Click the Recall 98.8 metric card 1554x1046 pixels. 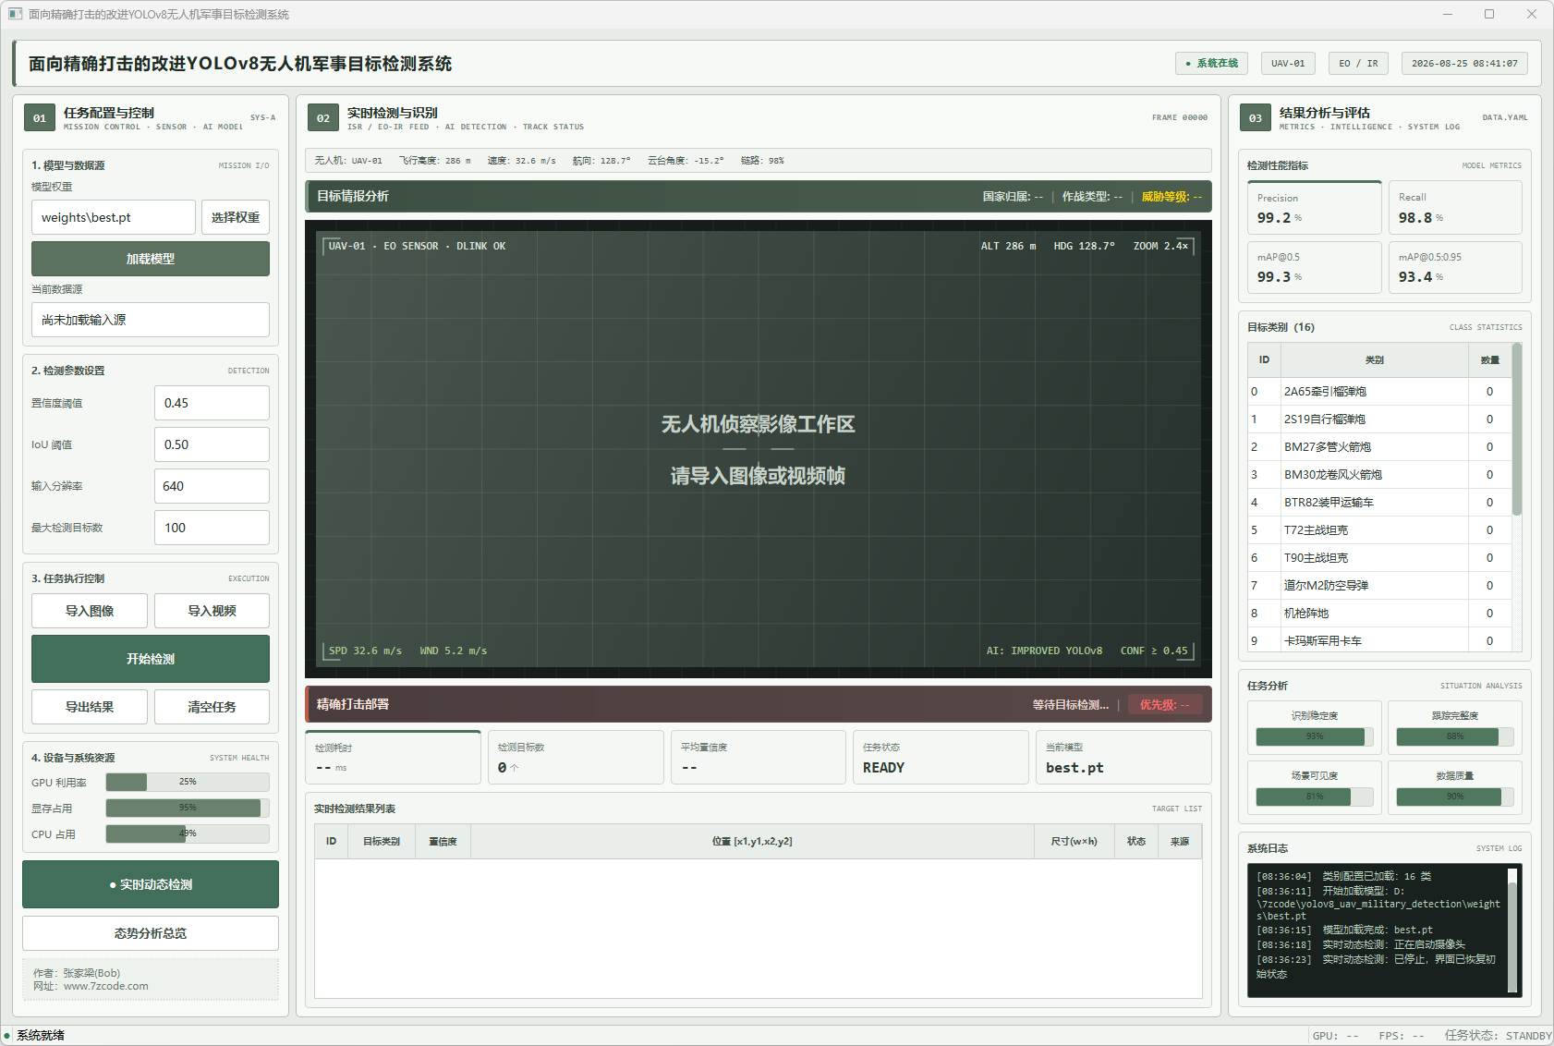[x=1455, y=208]
